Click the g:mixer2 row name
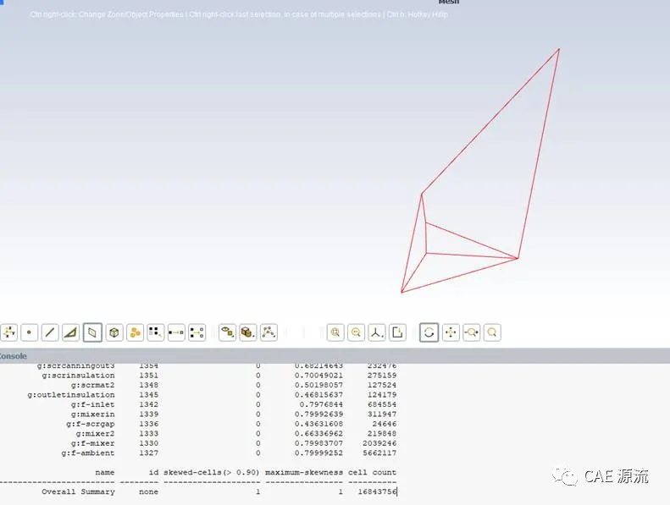The image size is (670, 505). (x=95, y=433)
